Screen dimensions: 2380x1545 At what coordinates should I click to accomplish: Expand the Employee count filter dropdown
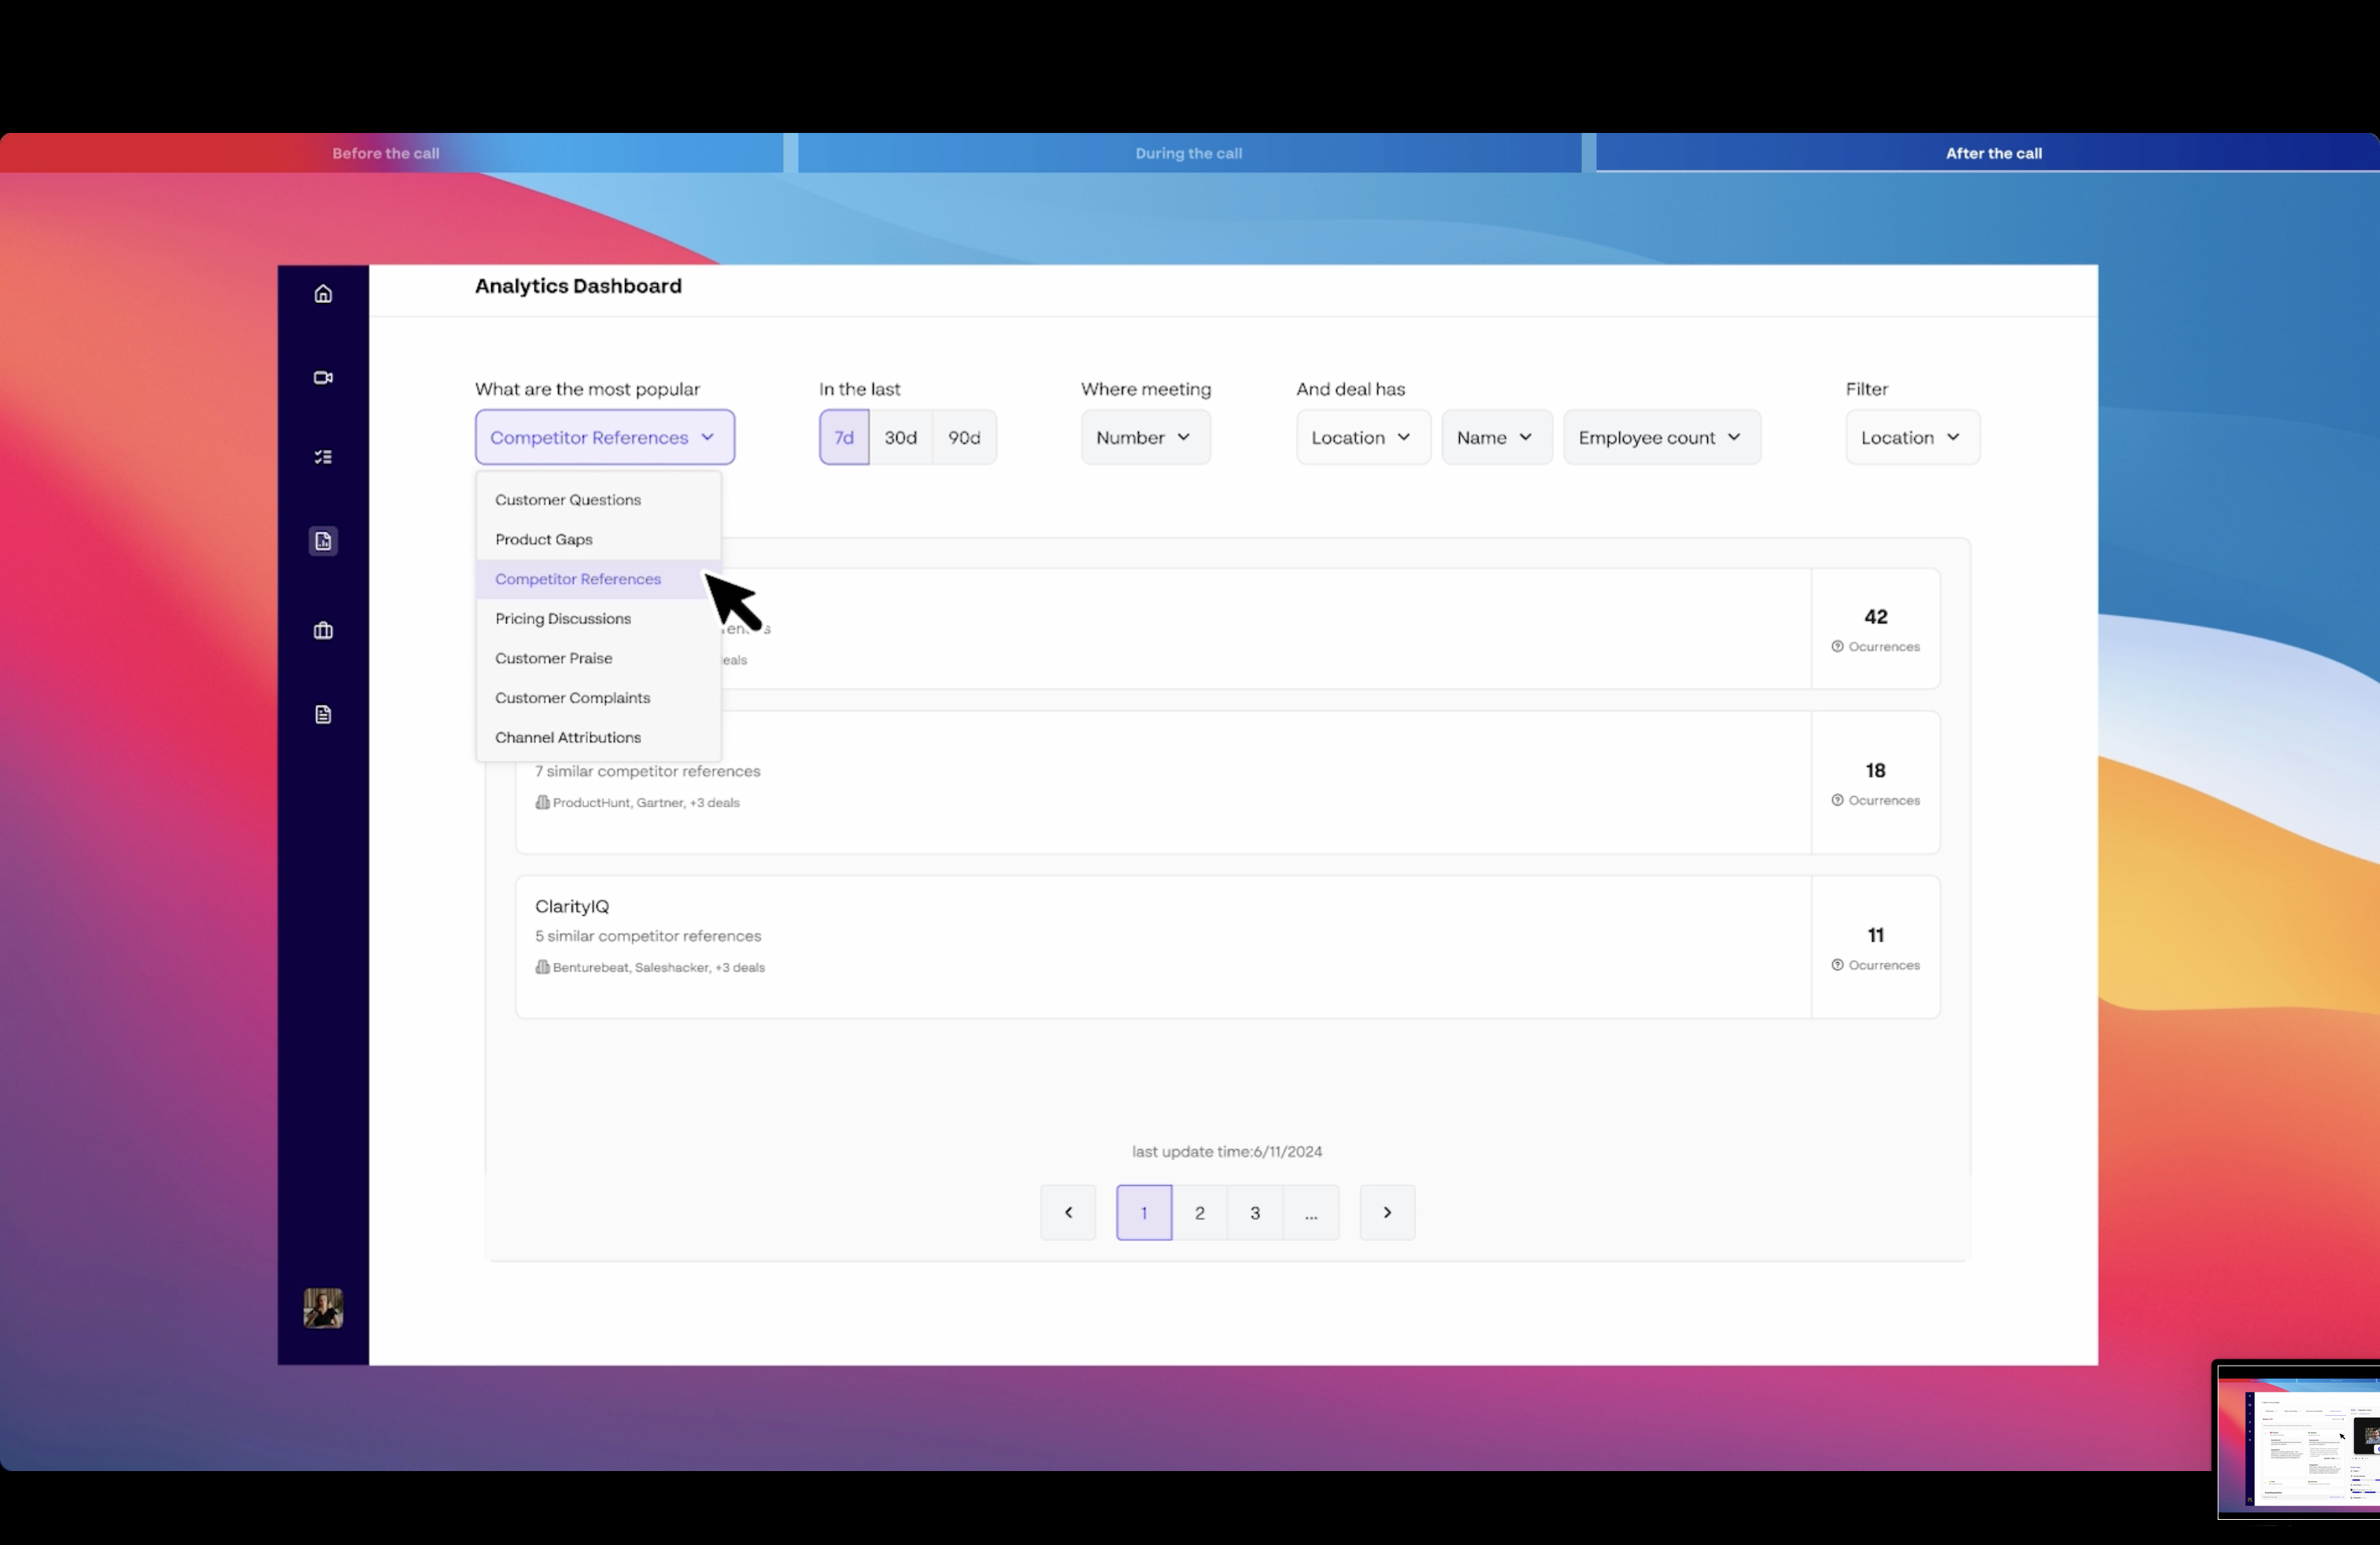coord(1661,437)
